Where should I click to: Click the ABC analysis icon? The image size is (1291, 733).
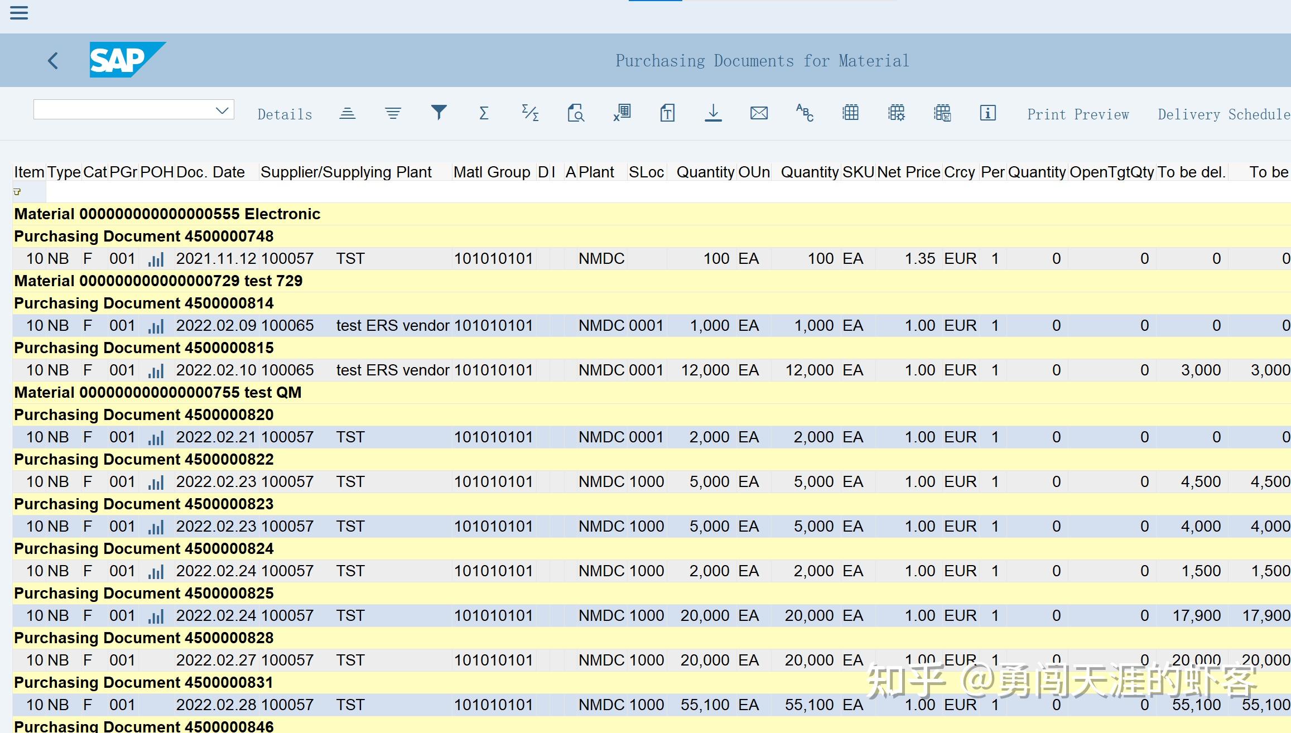805,113
